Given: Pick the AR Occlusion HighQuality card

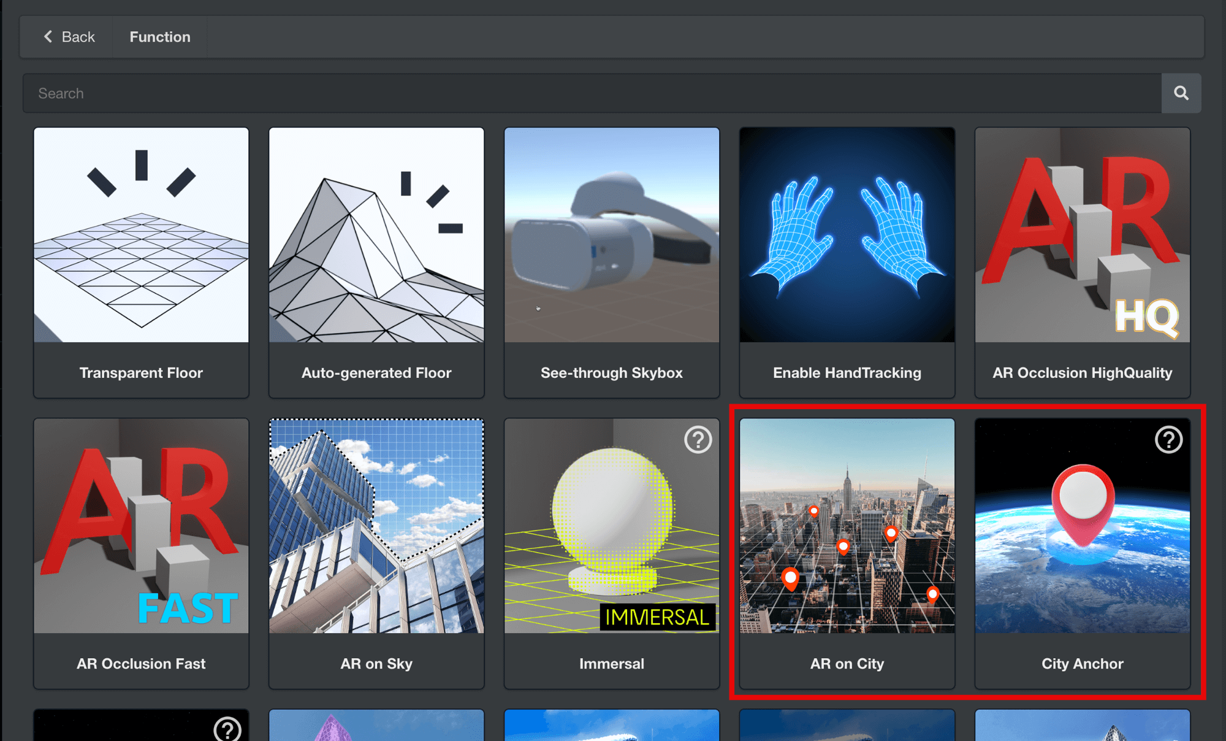Looking at the screenshot, I should click(x=1083, y=263).
